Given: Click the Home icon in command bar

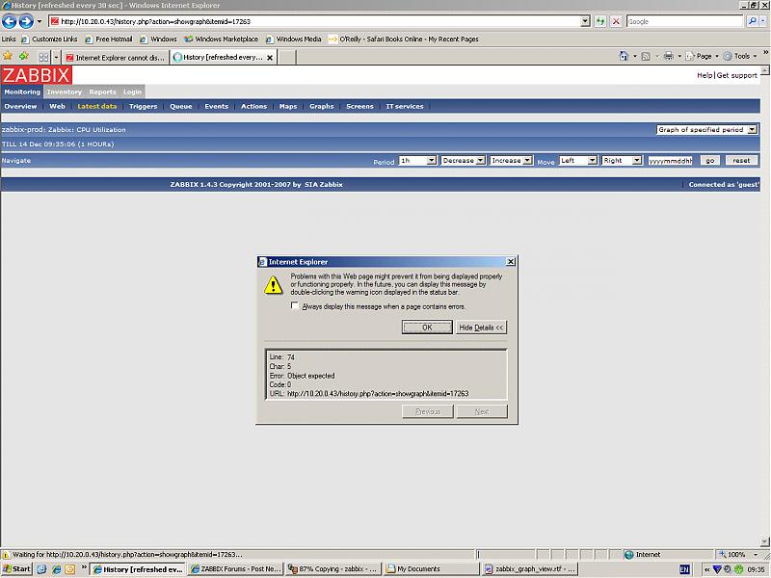Looking at the screenshot, I should [624, 56].
